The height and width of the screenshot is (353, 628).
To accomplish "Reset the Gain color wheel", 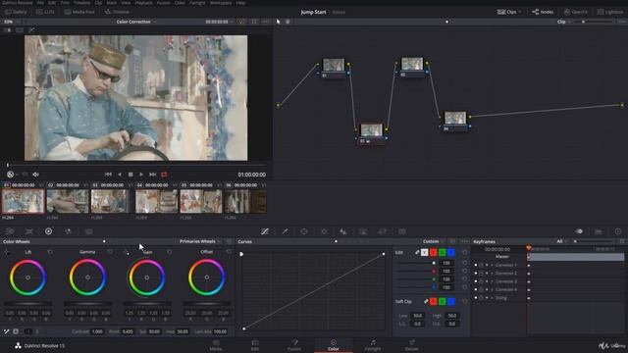I will [170, 252].
